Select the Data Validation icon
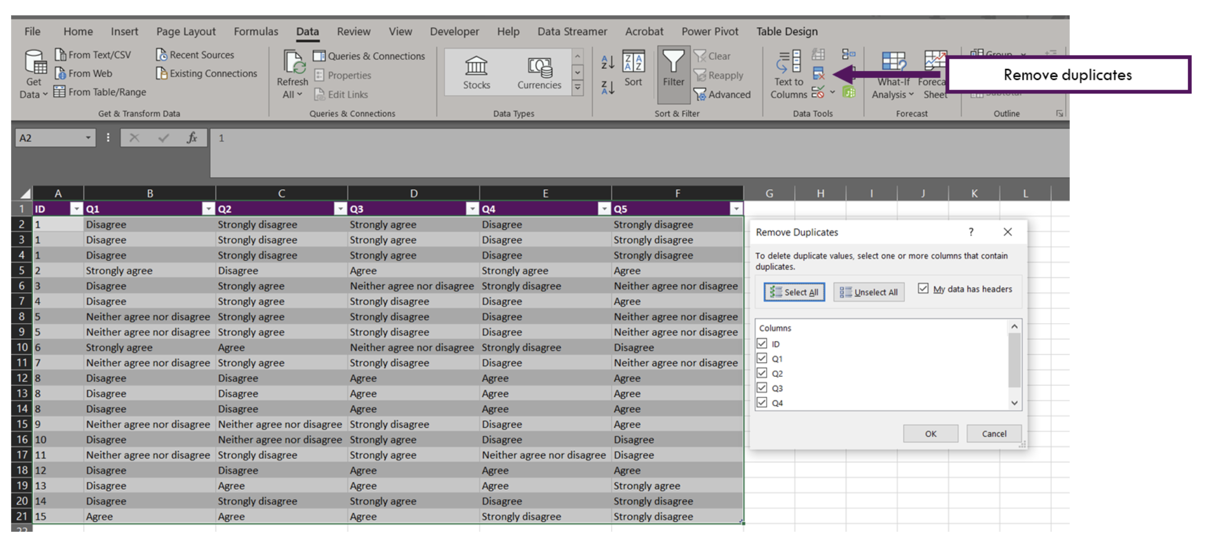Image resolution: width=1215 pixels, height=558 pixels. 818,92
